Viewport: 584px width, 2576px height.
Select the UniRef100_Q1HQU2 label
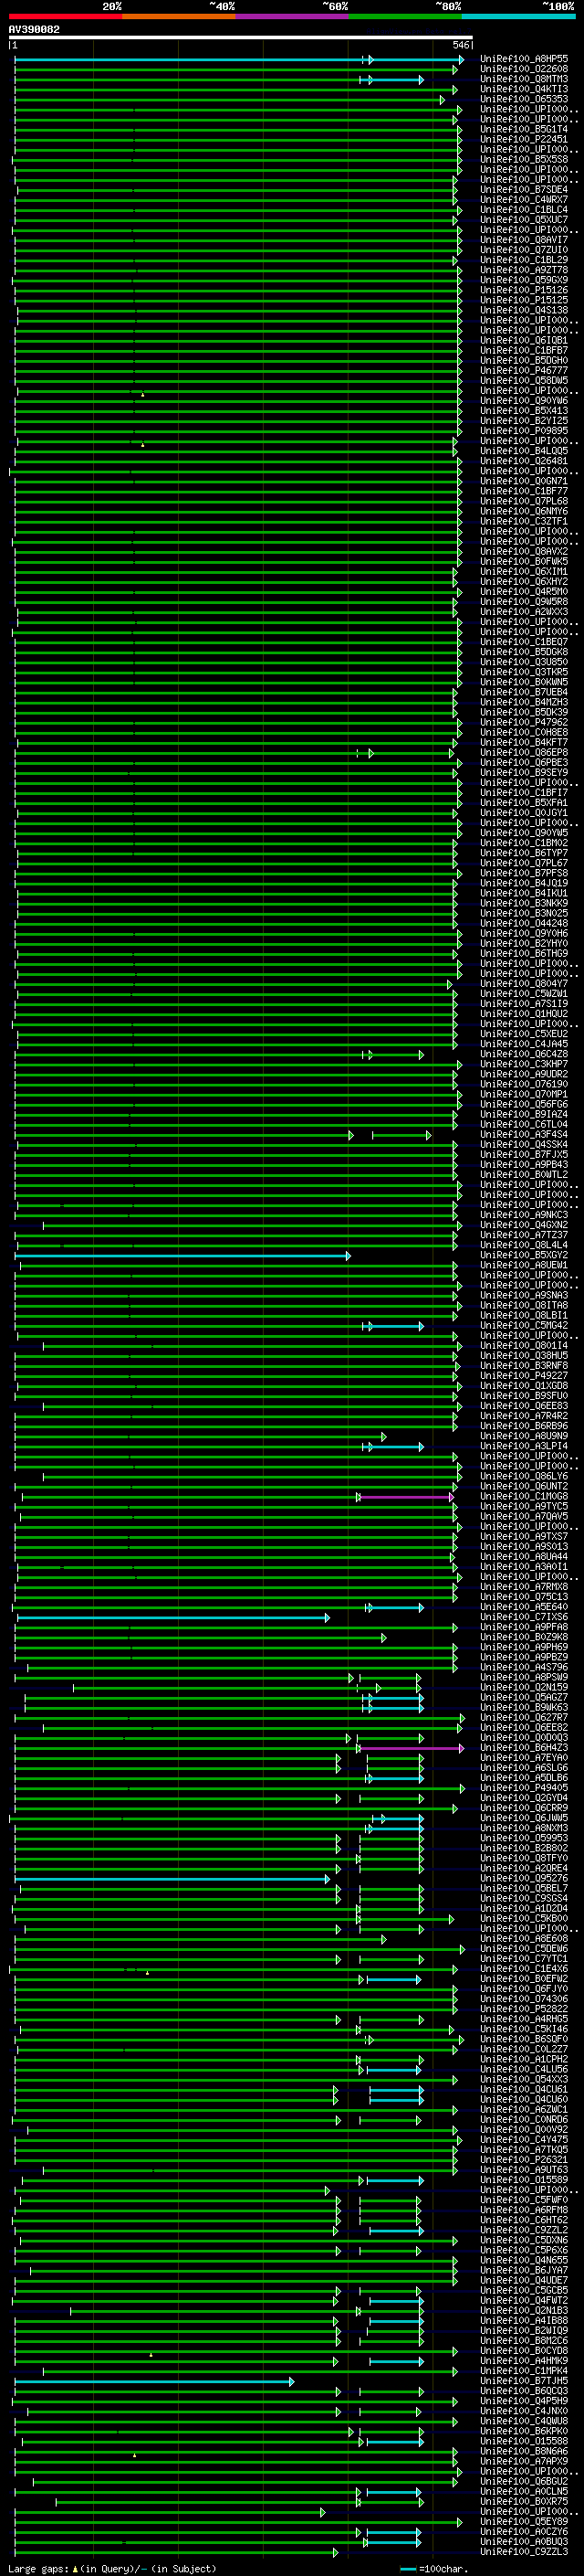524,1014
